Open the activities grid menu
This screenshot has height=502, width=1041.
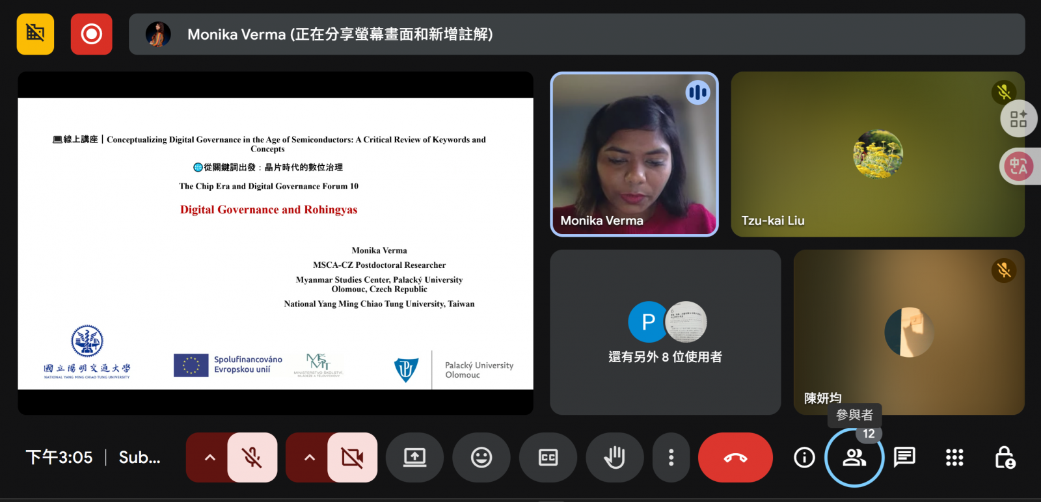click(954, 458)
